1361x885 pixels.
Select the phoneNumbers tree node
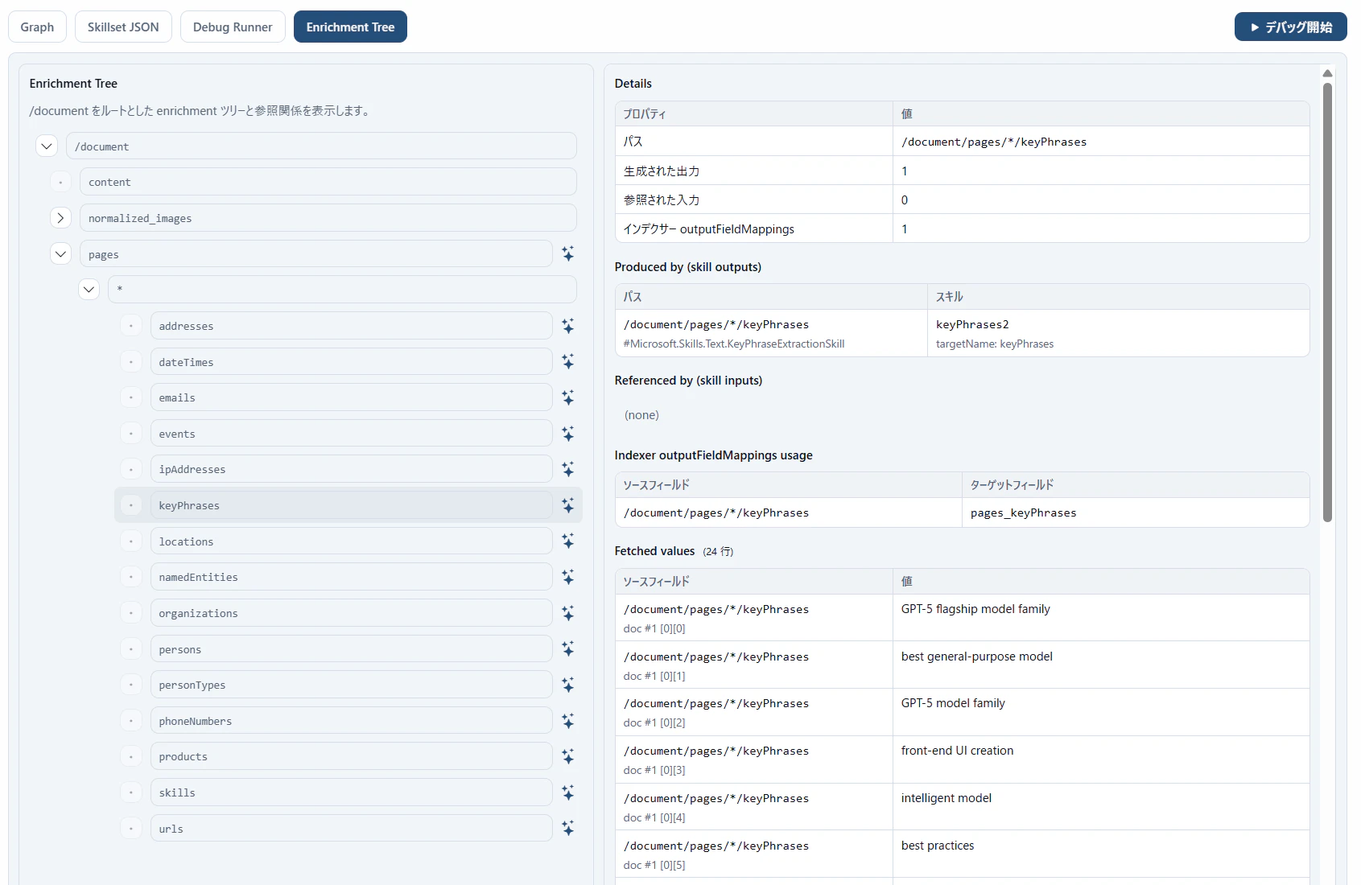[x=351, y=721]
